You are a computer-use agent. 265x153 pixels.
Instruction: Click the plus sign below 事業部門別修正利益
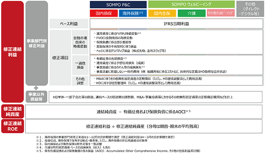tap(36, 88)
